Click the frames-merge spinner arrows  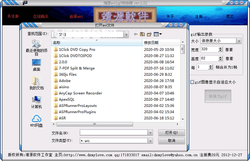point(210,67)
